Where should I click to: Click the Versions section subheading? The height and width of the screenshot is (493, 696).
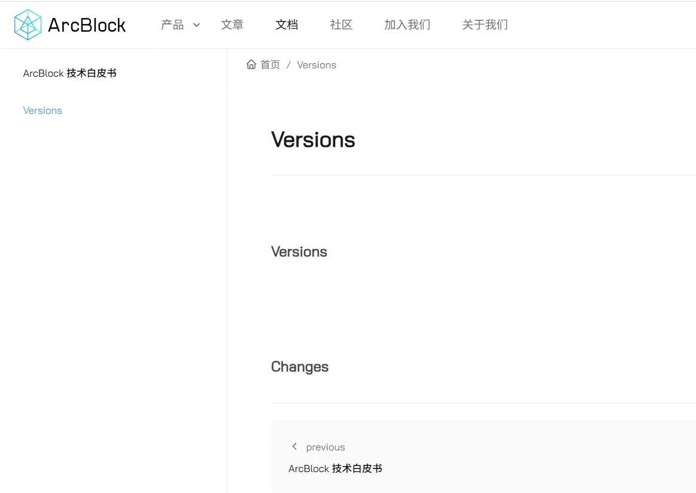pos(299,252)
